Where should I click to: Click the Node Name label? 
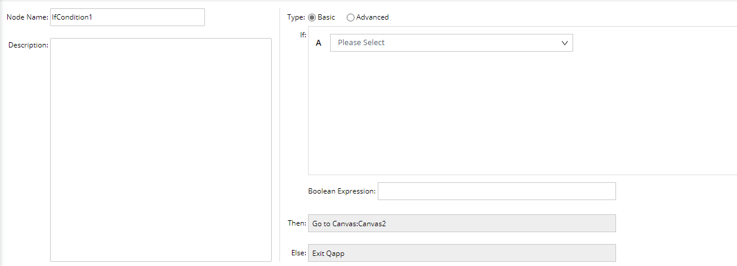point(27,17)
